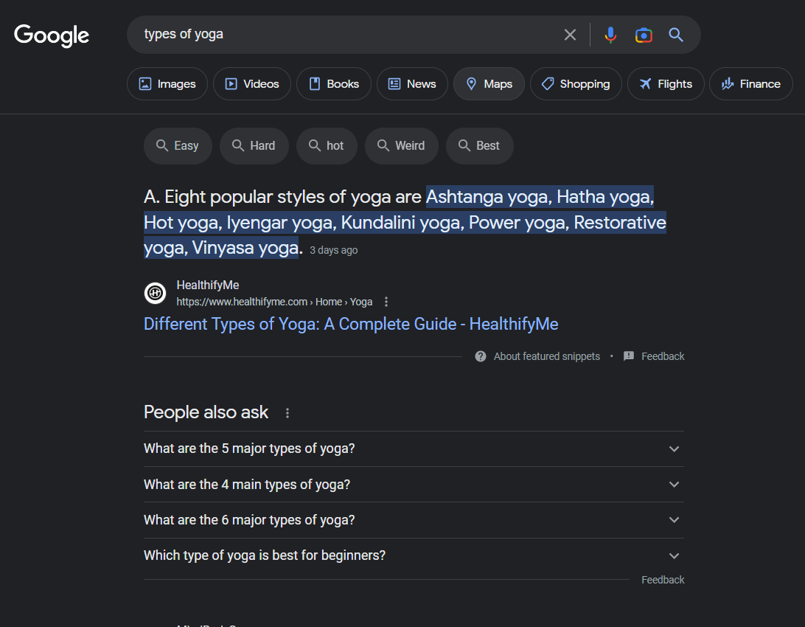Open search by image camera icon
Screen dimensions: 805x627
[644, 35]
